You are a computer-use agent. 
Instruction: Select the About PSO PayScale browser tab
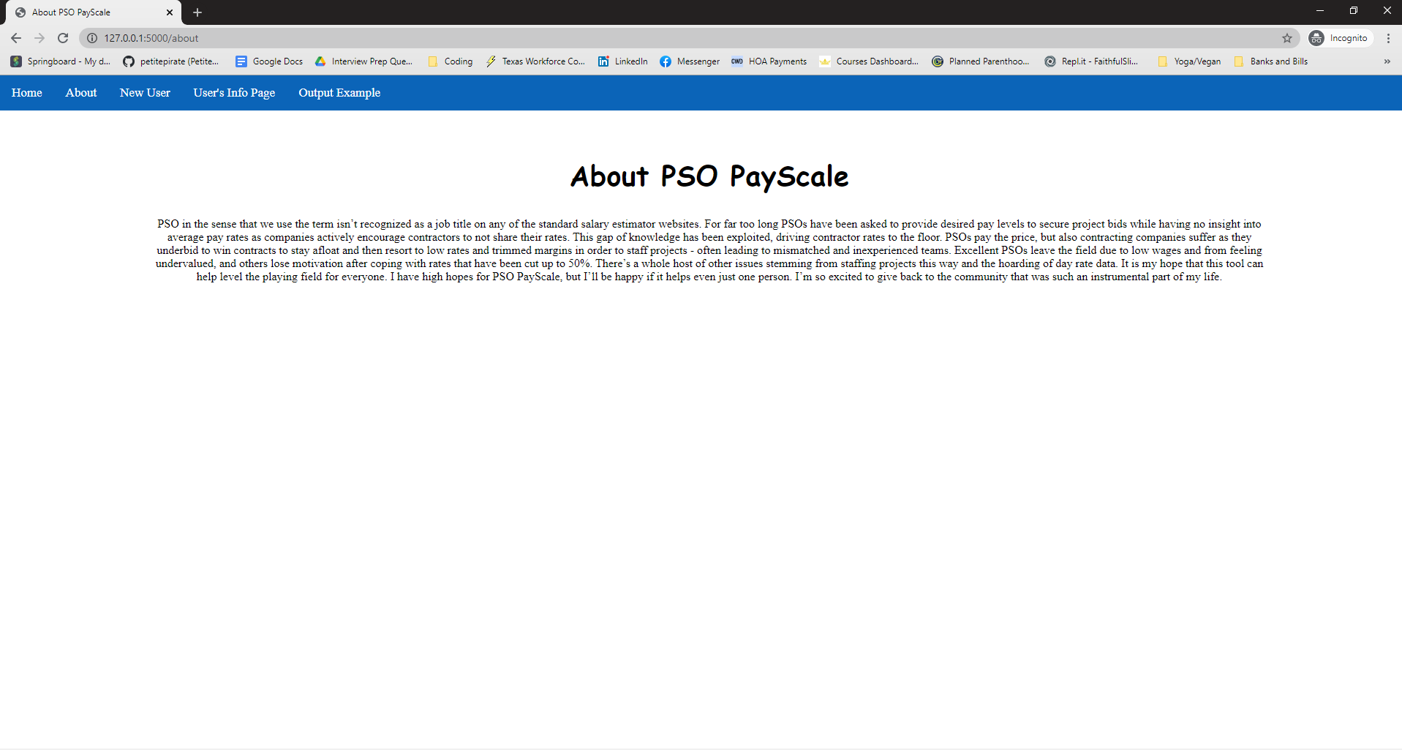94,12
